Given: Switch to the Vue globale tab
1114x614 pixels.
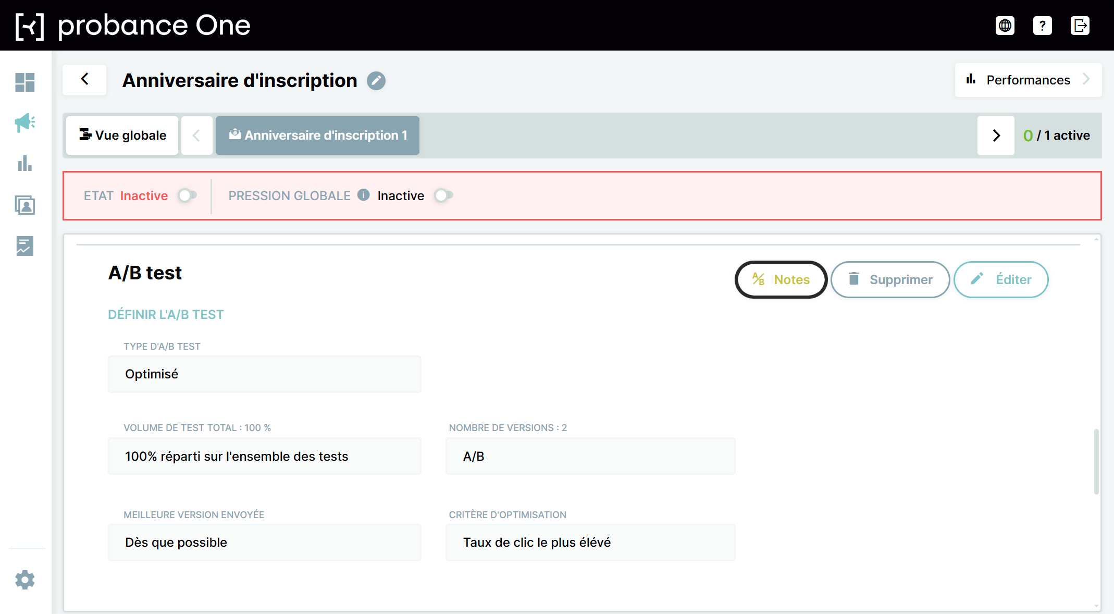Looking at the screenshot, I should 122,136.
